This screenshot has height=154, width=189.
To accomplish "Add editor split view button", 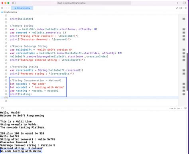I will tap(186, 8).
